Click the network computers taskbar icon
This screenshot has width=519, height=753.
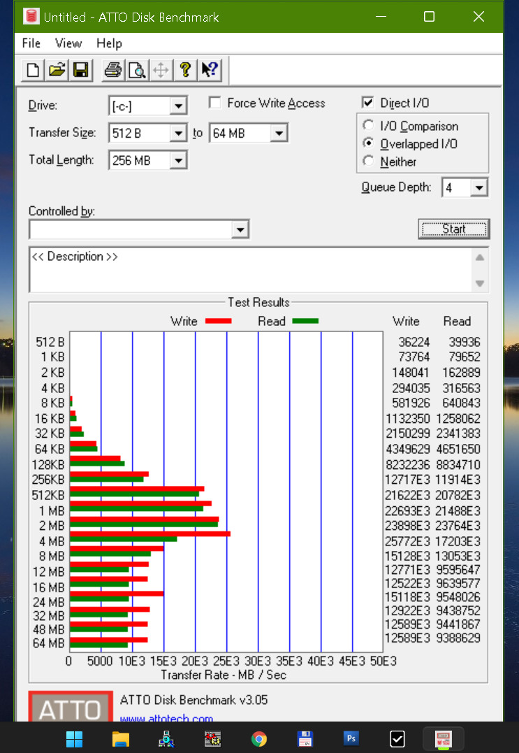(x=166, y=738)
